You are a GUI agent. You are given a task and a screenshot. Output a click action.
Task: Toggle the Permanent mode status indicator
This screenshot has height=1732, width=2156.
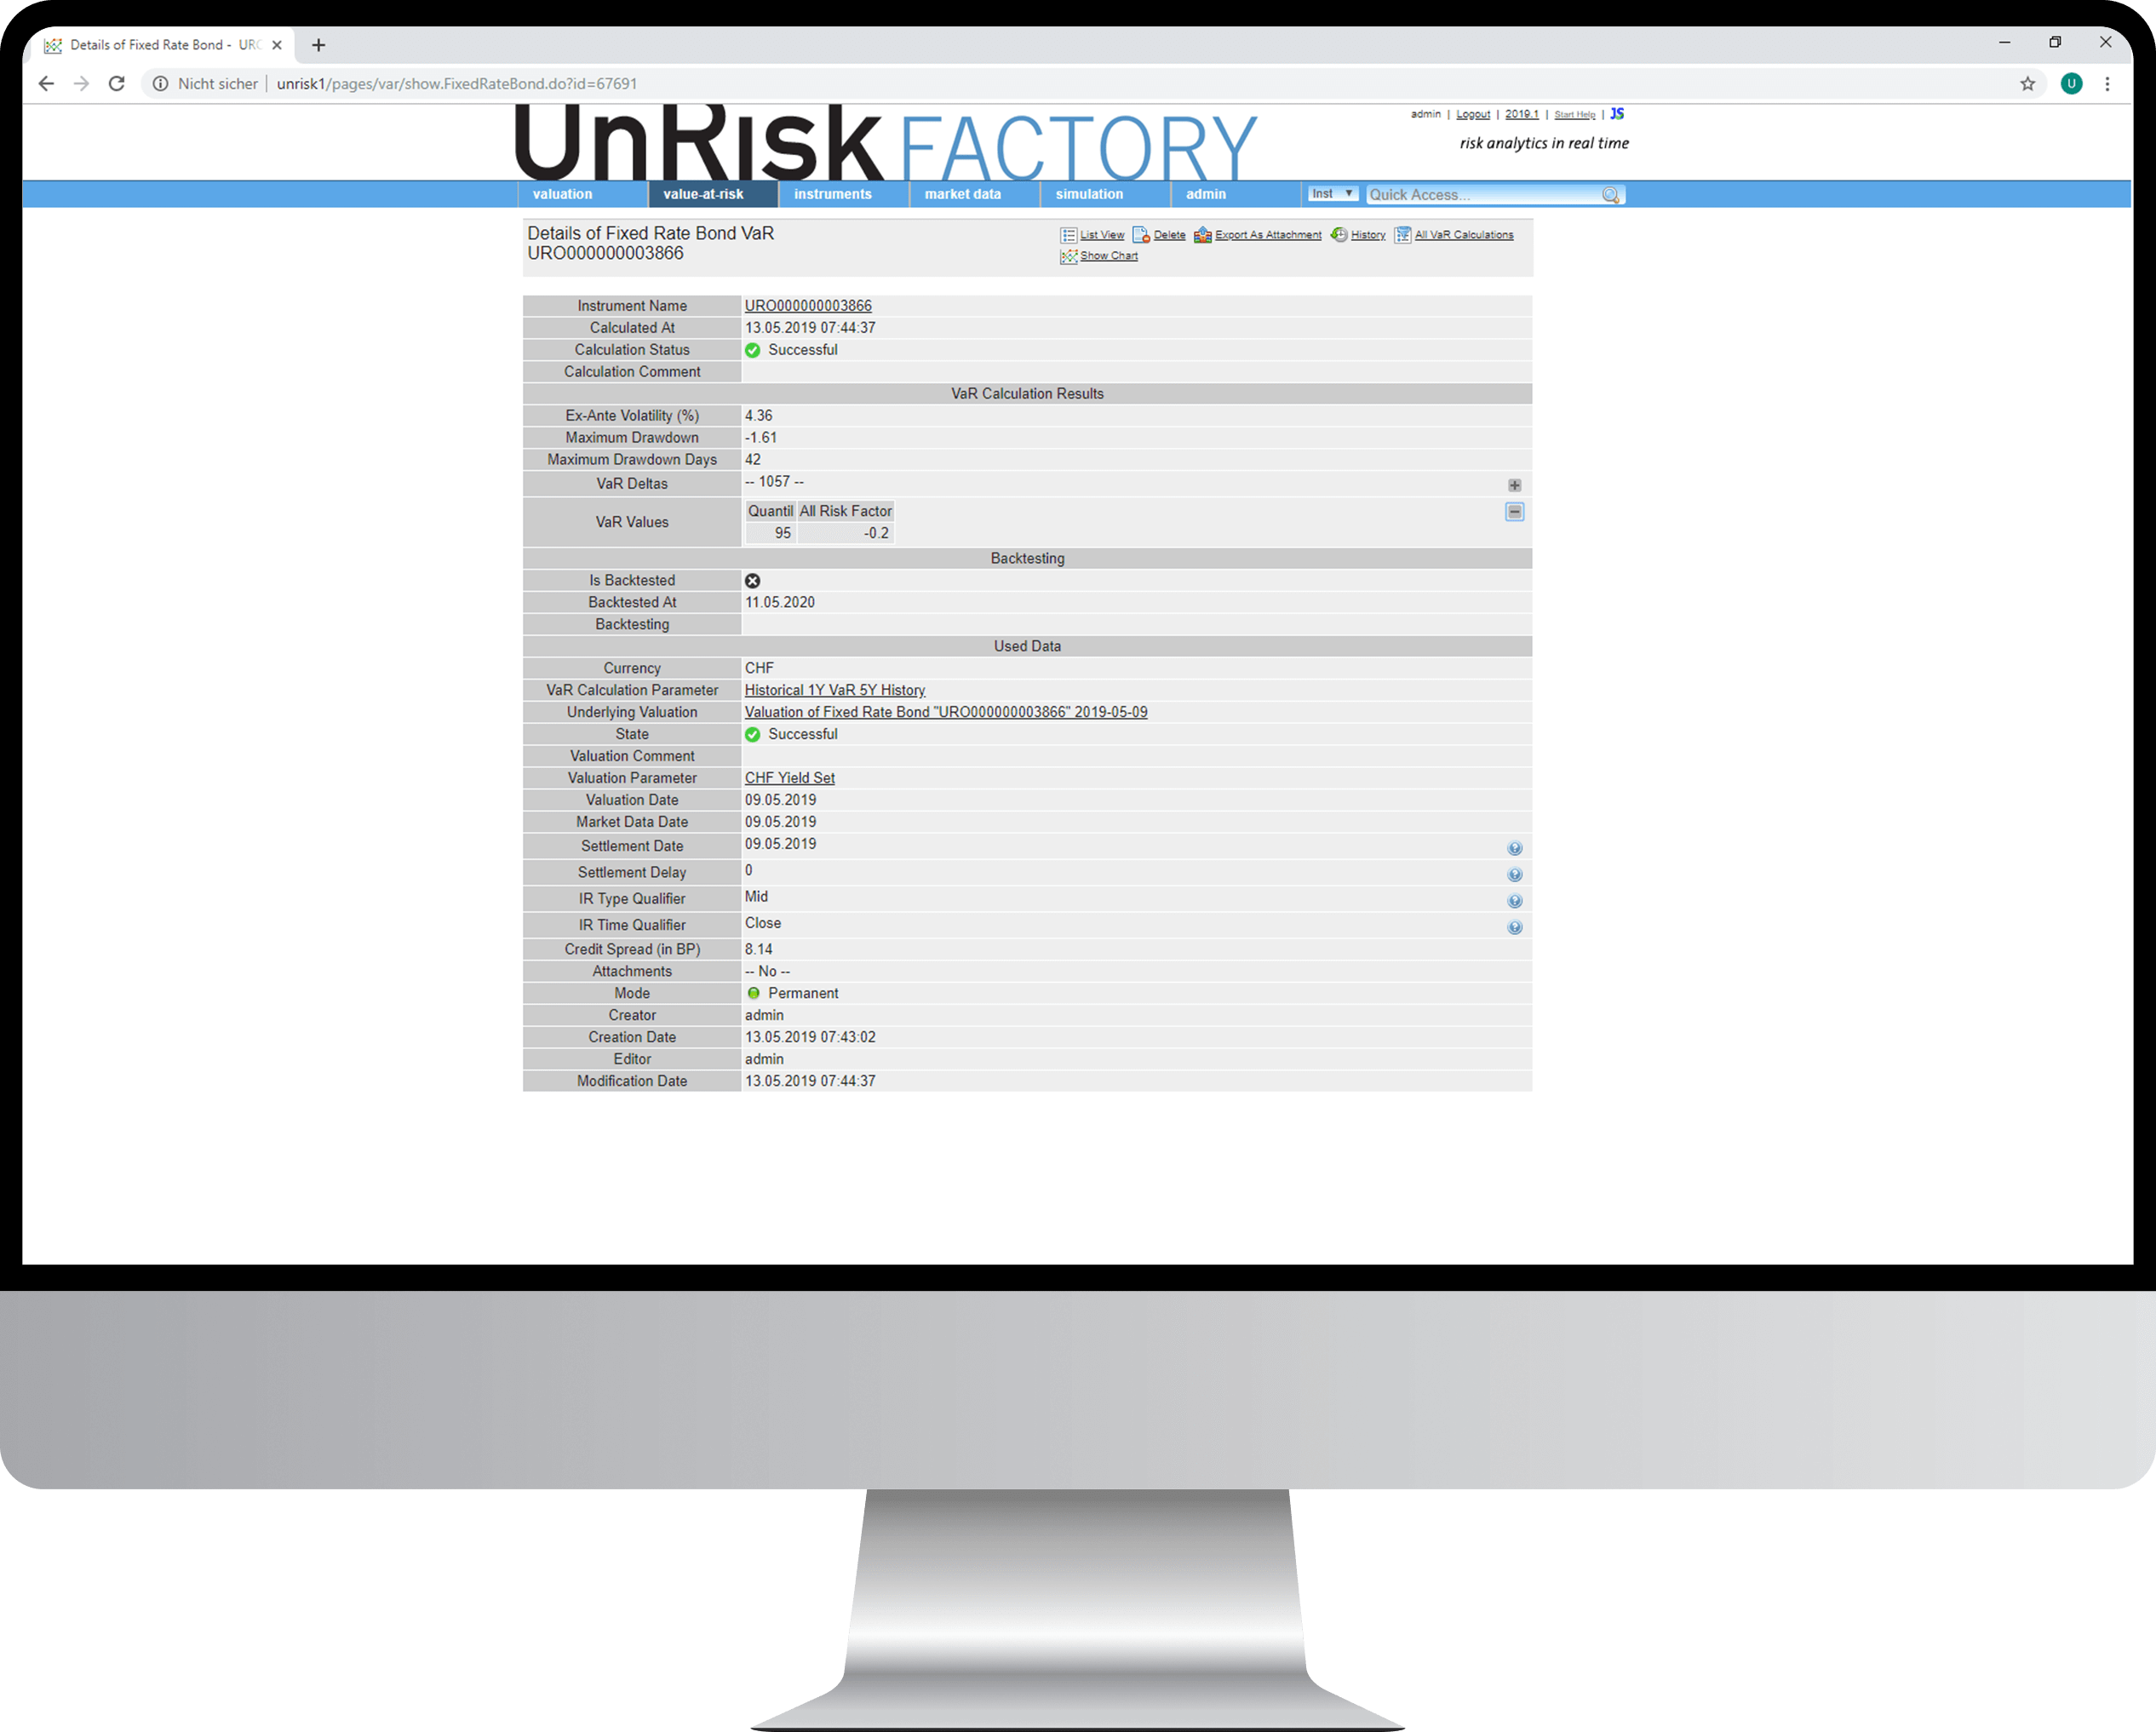point(751,993)
